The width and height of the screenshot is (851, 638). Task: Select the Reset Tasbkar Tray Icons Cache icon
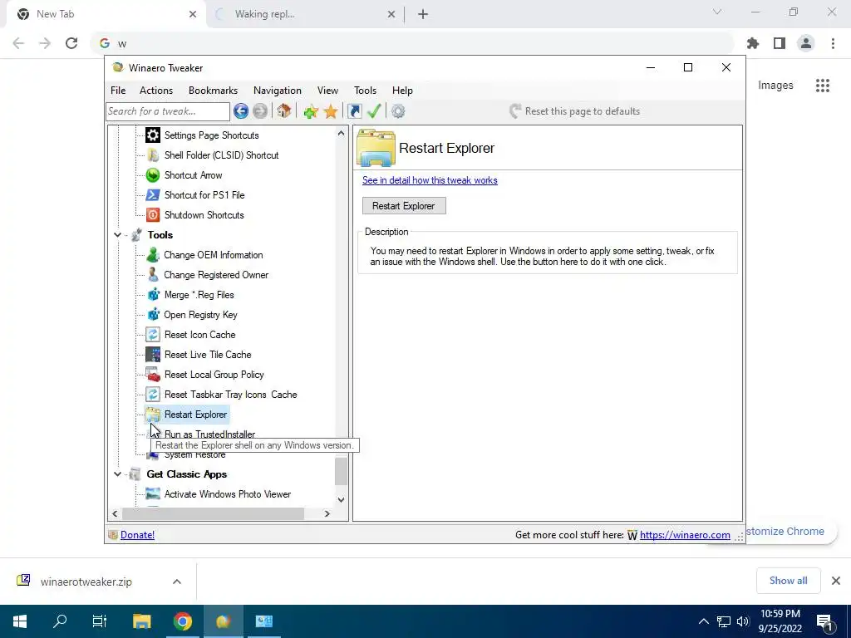[x=153, y=395]
